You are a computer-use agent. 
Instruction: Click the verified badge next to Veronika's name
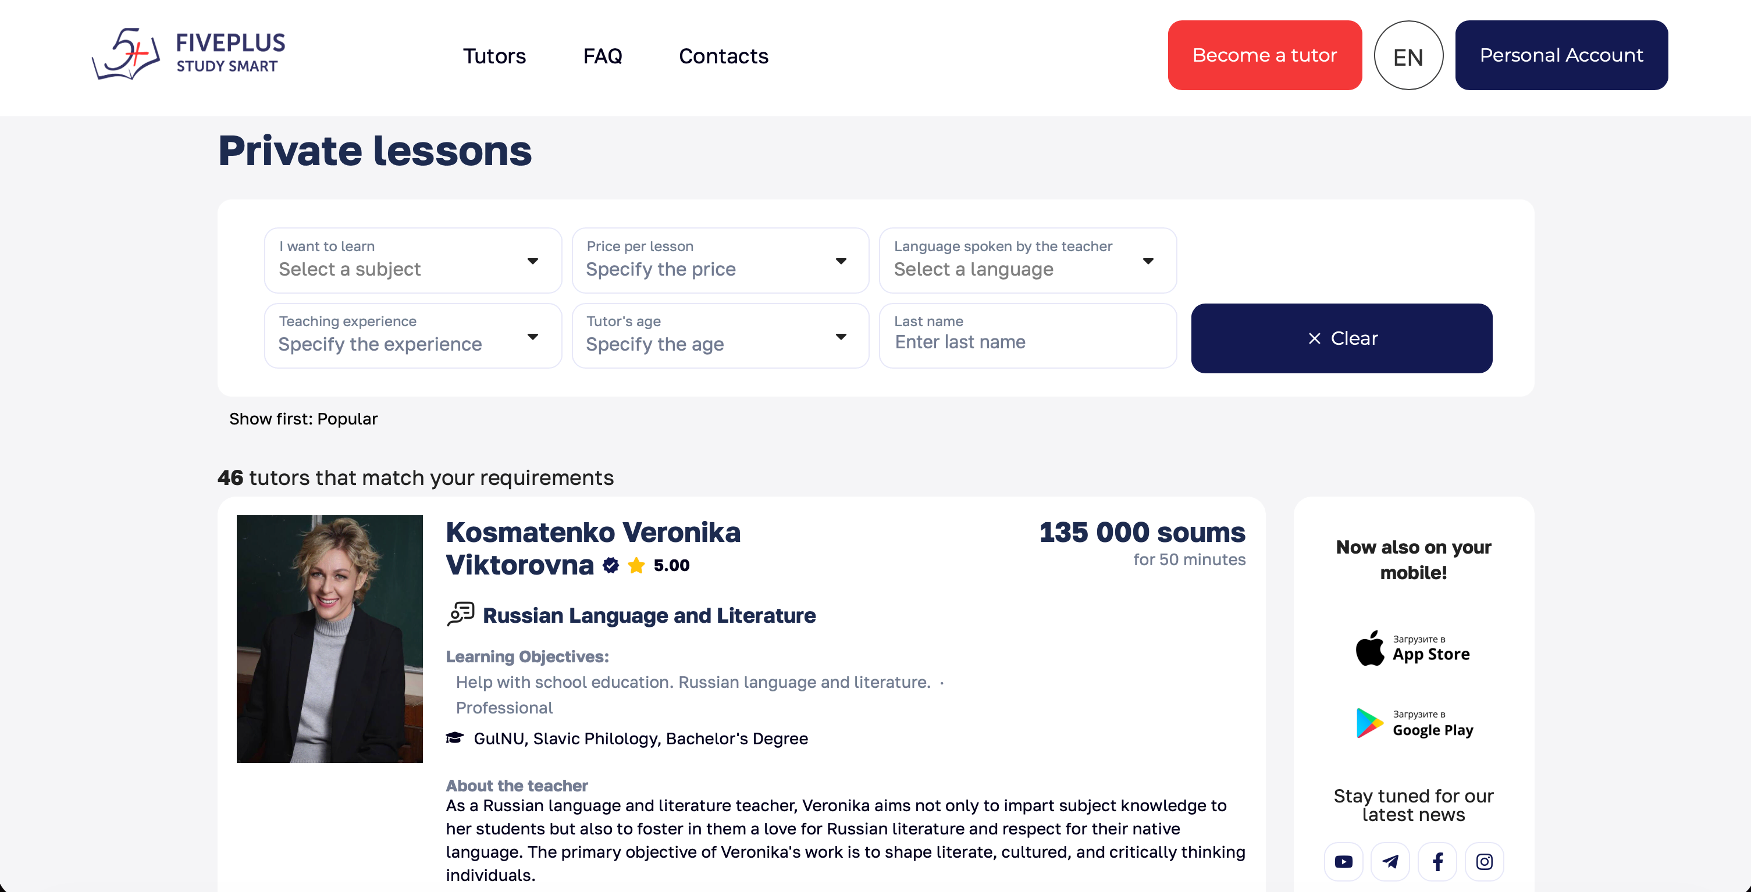point(610,565)
